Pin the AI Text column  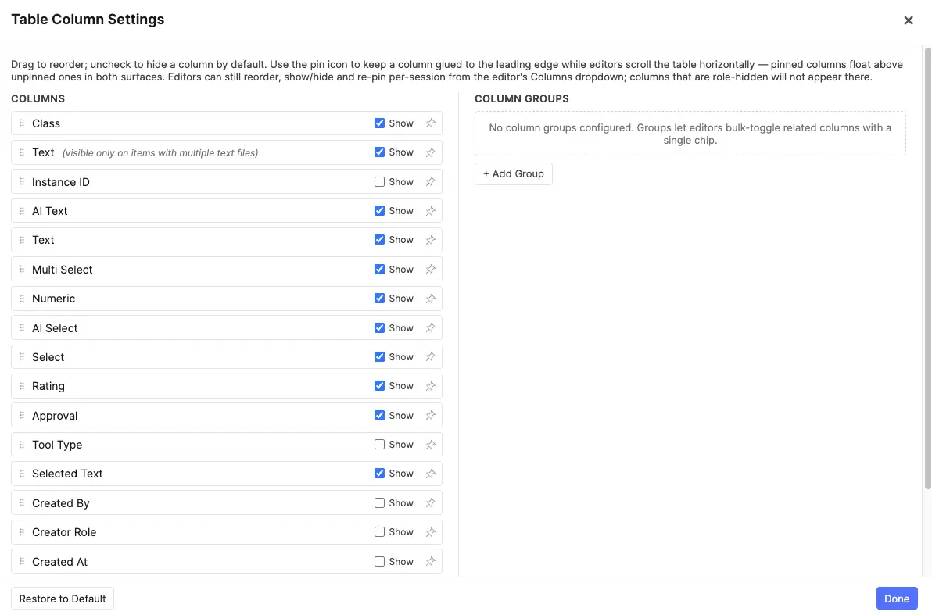(x=430, y=211)
